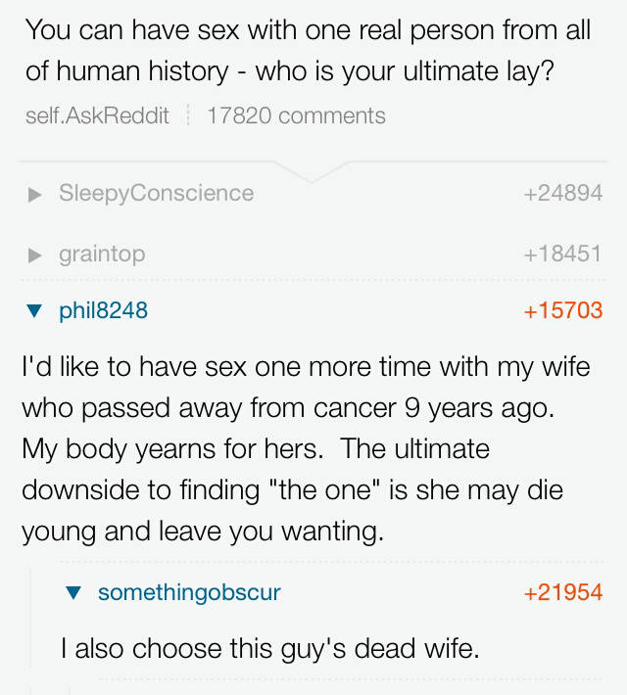Expand graintop's collapsed comment arrow

(x=34, y=255)
